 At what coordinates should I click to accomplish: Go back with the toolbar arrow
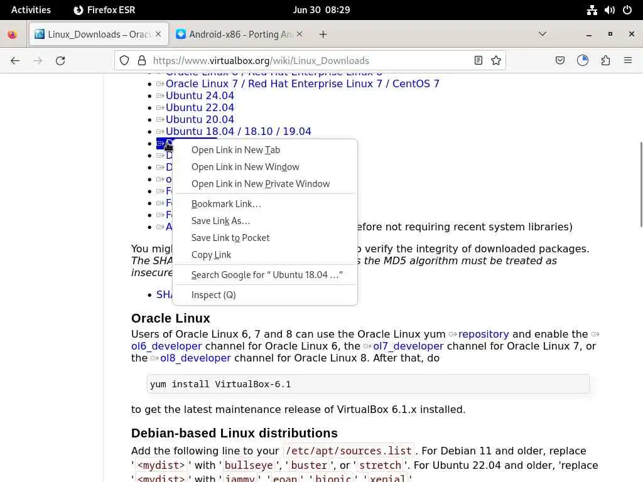click(15, 61)
